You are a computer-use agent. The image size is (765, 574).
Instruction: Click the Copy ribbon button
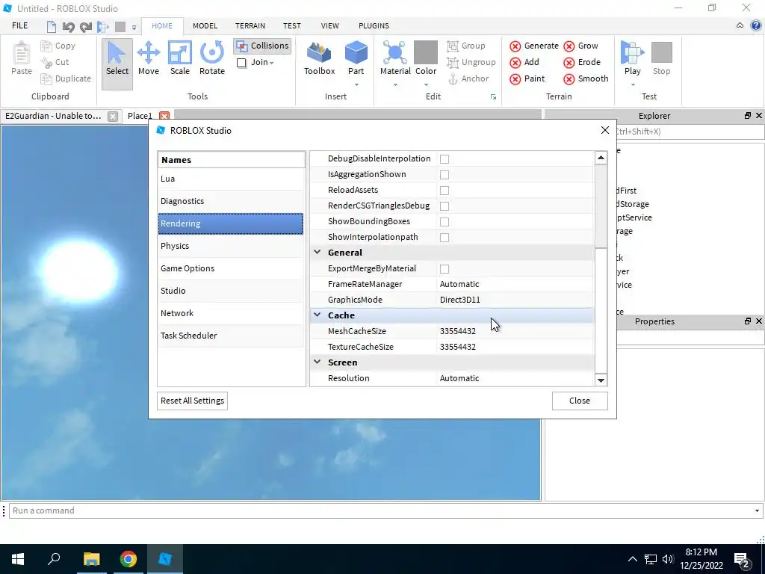(x=58, y=46)
